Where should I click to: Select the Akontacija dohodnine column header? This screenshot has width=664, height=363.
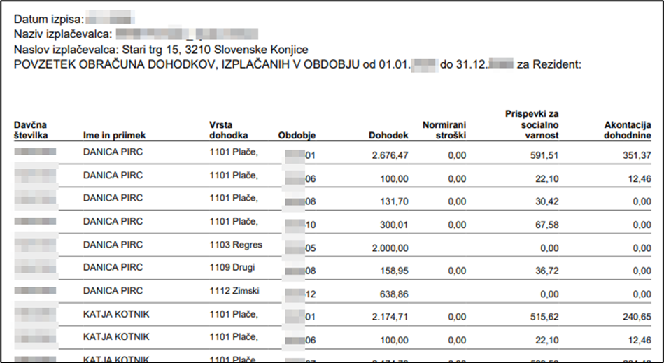[x=628, y=130]
